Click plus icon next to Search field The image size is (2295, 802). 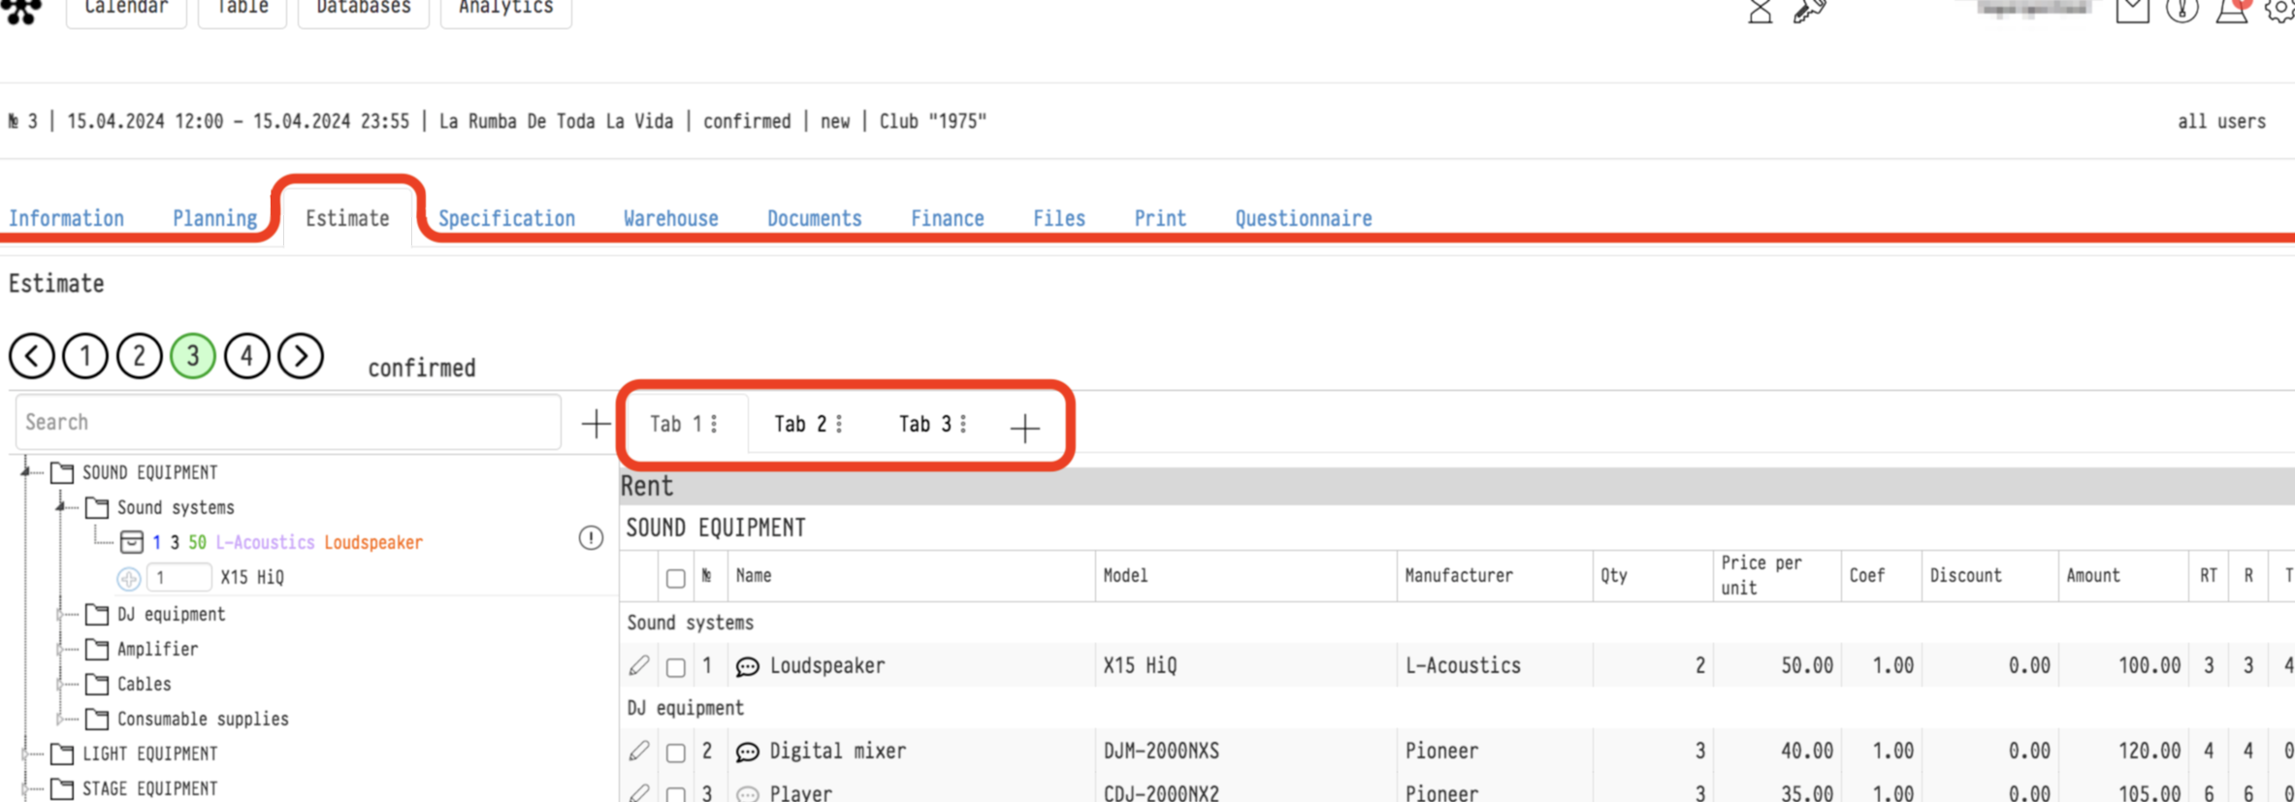[596, 423]
